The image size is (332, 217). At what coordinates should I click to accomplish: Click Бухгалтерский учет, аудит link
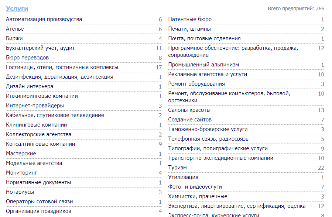coord(41,48)
